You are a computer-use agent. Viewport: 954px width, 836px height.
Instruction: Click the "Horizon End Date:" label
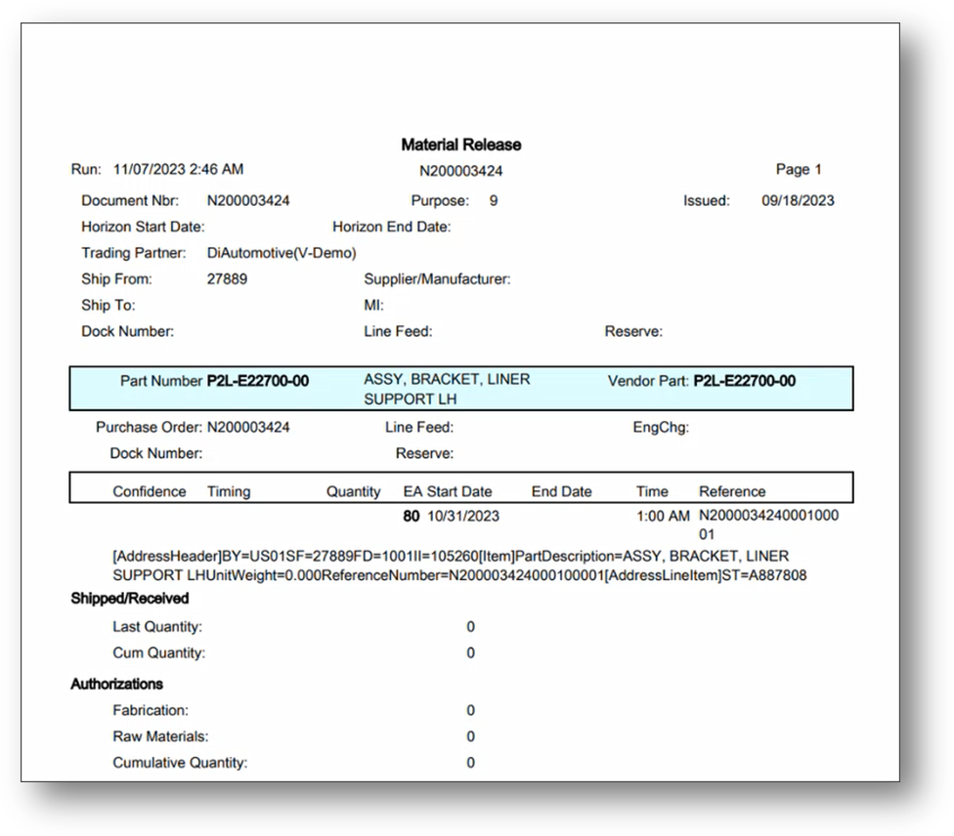tap(392, 227)
